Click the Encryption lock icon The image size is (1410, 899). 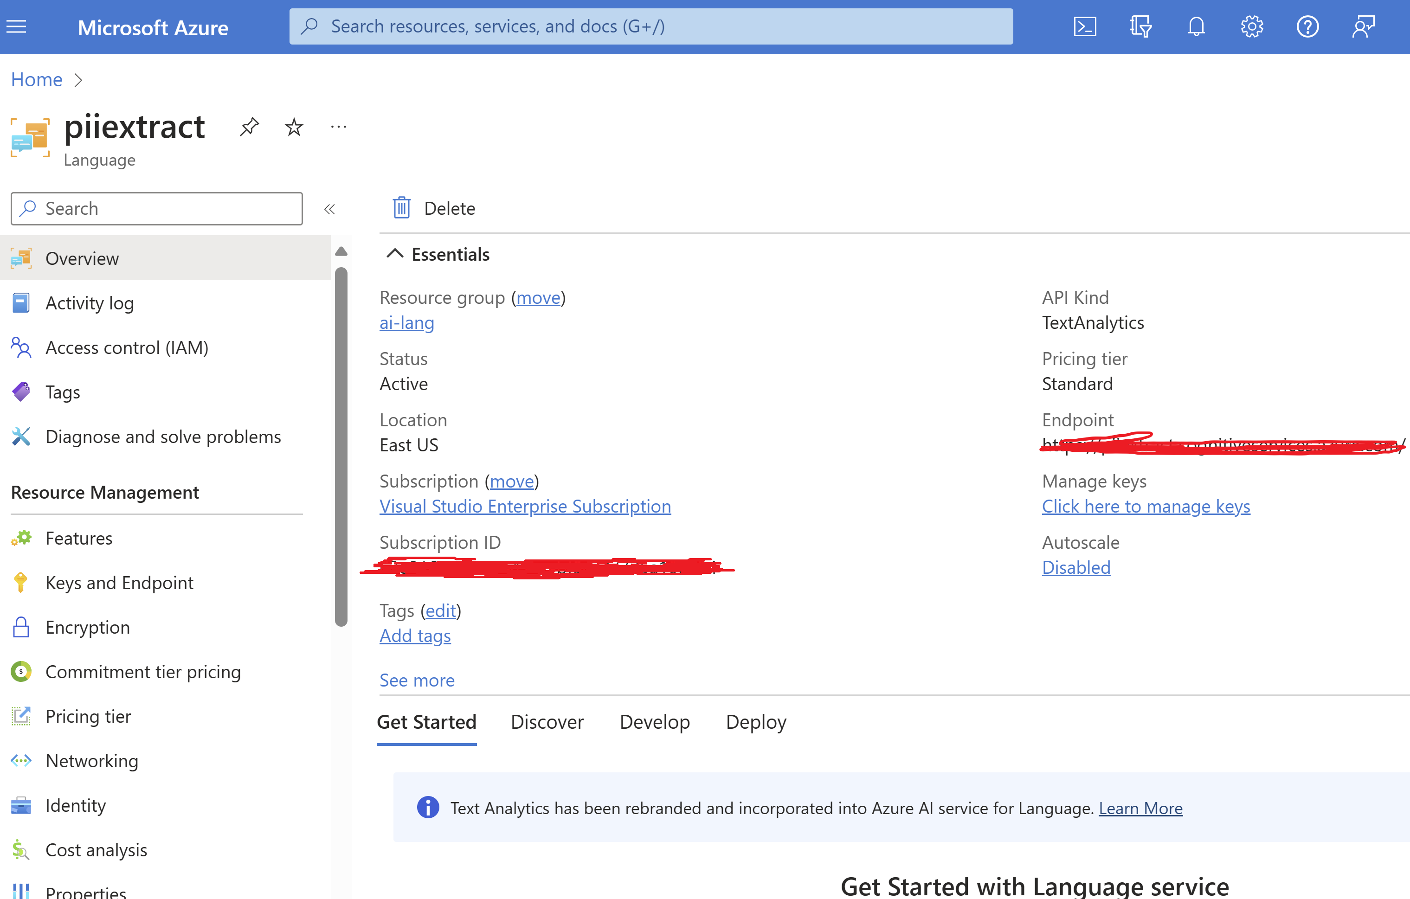21,627
